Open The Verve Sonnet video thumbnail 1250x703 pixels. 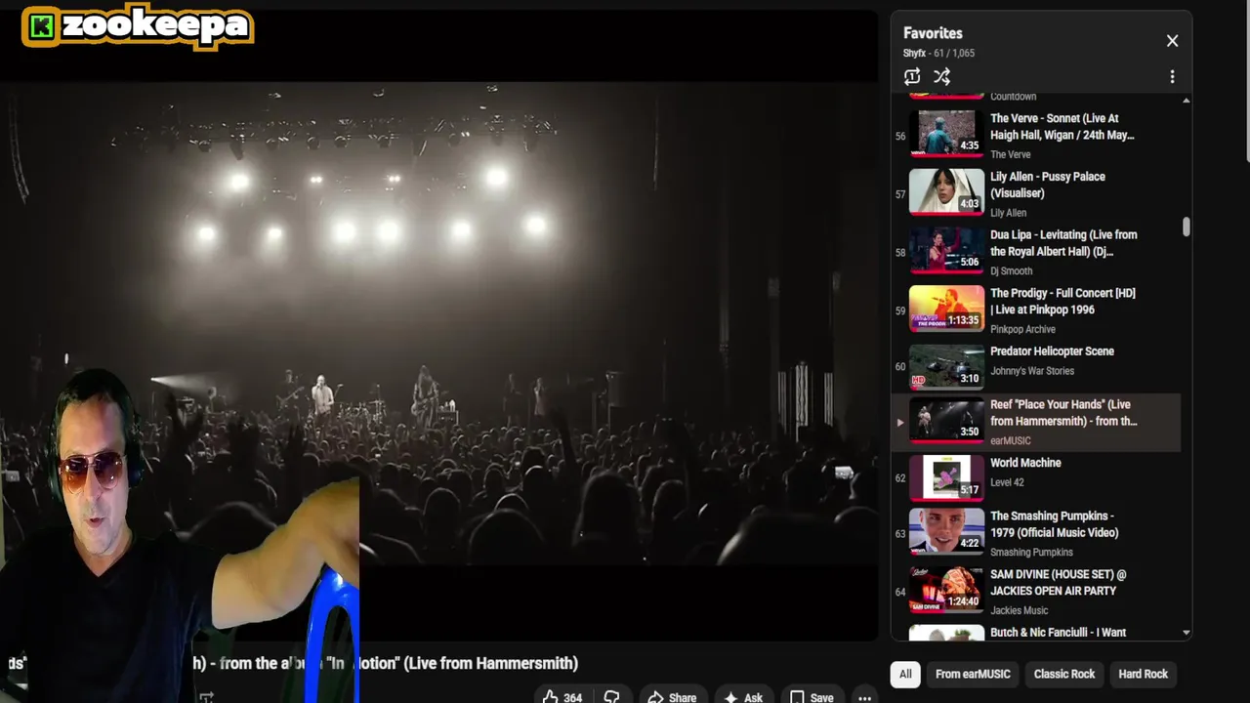coord(946,133)
